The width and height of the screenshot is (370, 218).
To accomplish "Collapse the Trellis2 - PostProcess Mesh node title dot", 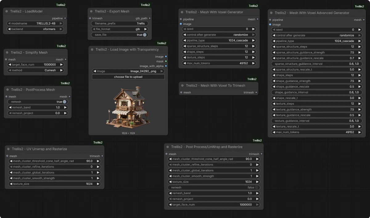I will tap(8, 90).
